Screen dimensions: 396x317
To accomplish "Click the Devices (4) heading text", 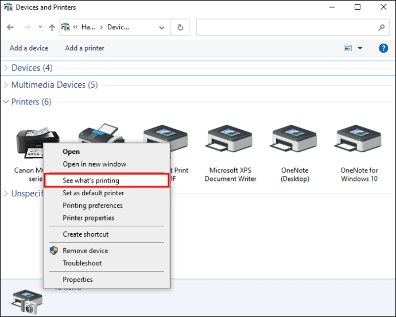I will pos(32,68).
